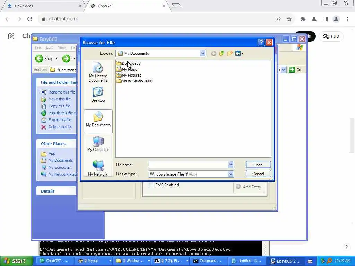Select the Visual Studio 2008 folder
The width and height of the screenshot is (355, 266).
[135, 81]
